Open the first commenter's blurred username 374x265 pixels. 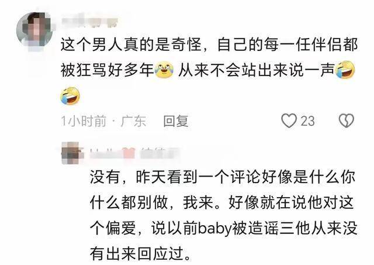[x=90, y=22]
